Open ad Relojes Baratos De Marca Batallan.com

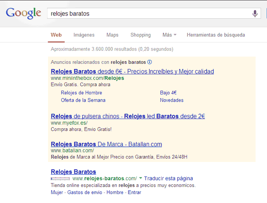click(x=107, y=144)
